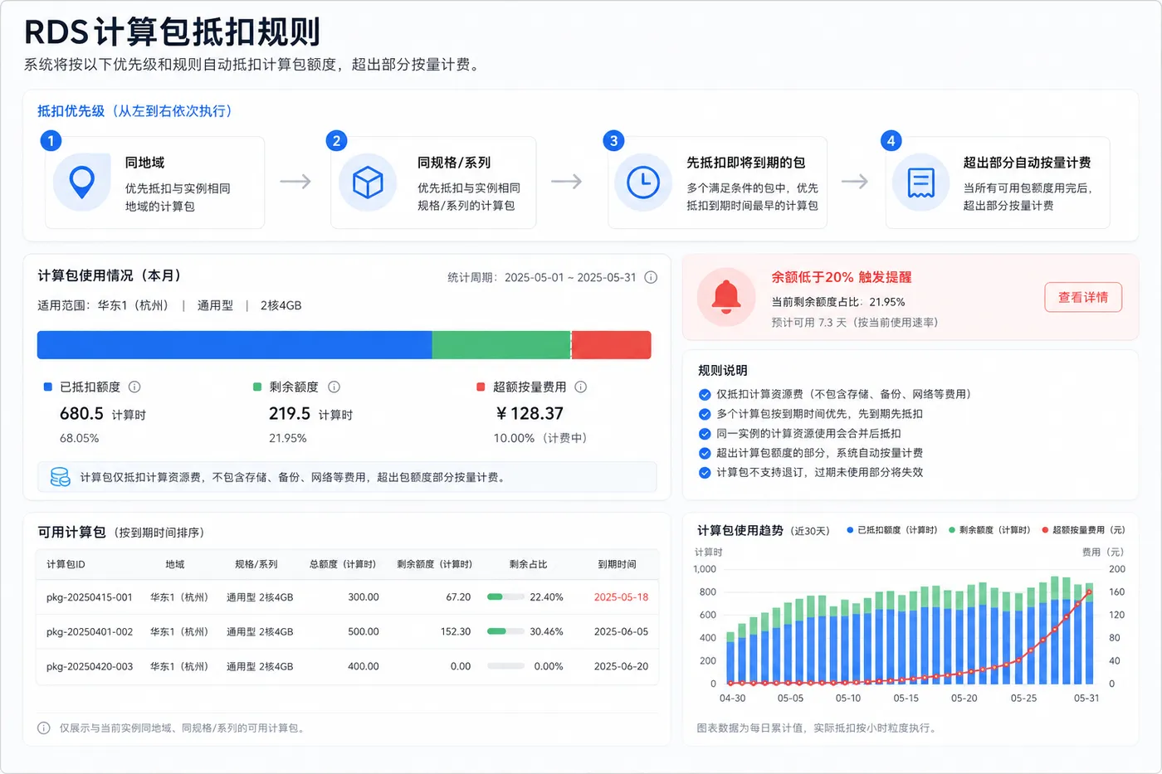The width and height of the screenshot is (1162, 774).
Task: Sort by the 剩余占比 column header
Action: coord(529,564)
